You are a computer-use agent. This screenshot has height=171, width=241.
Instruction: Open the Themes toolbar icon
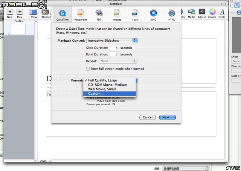[46, 14]
